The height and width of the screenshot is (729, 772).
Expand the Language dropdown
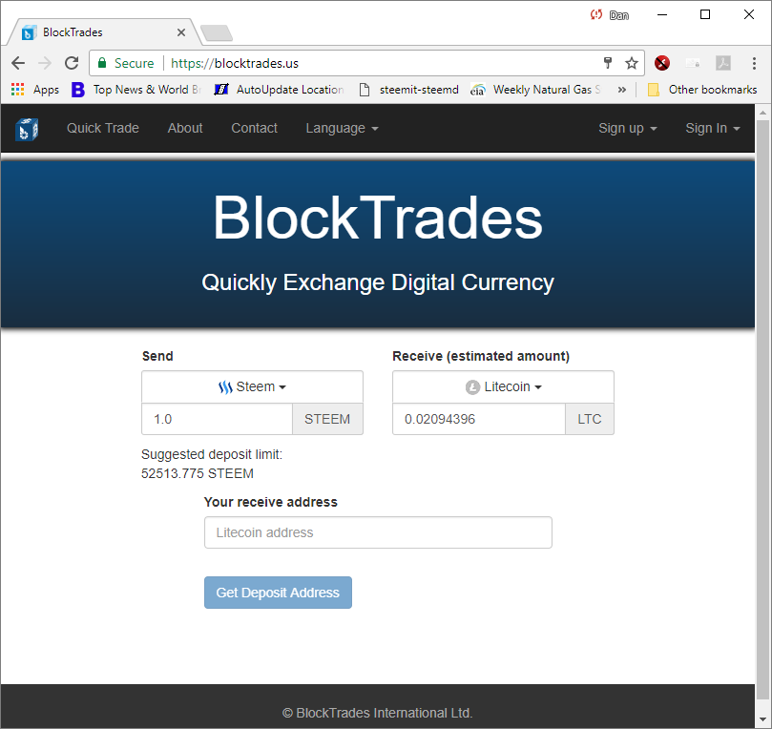click(x=343, y=128)
